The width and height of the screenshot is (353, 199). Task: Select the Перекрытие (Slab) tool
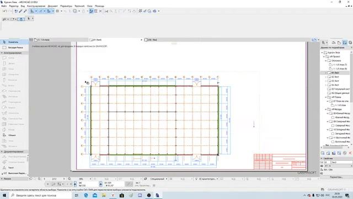point(14,91)
